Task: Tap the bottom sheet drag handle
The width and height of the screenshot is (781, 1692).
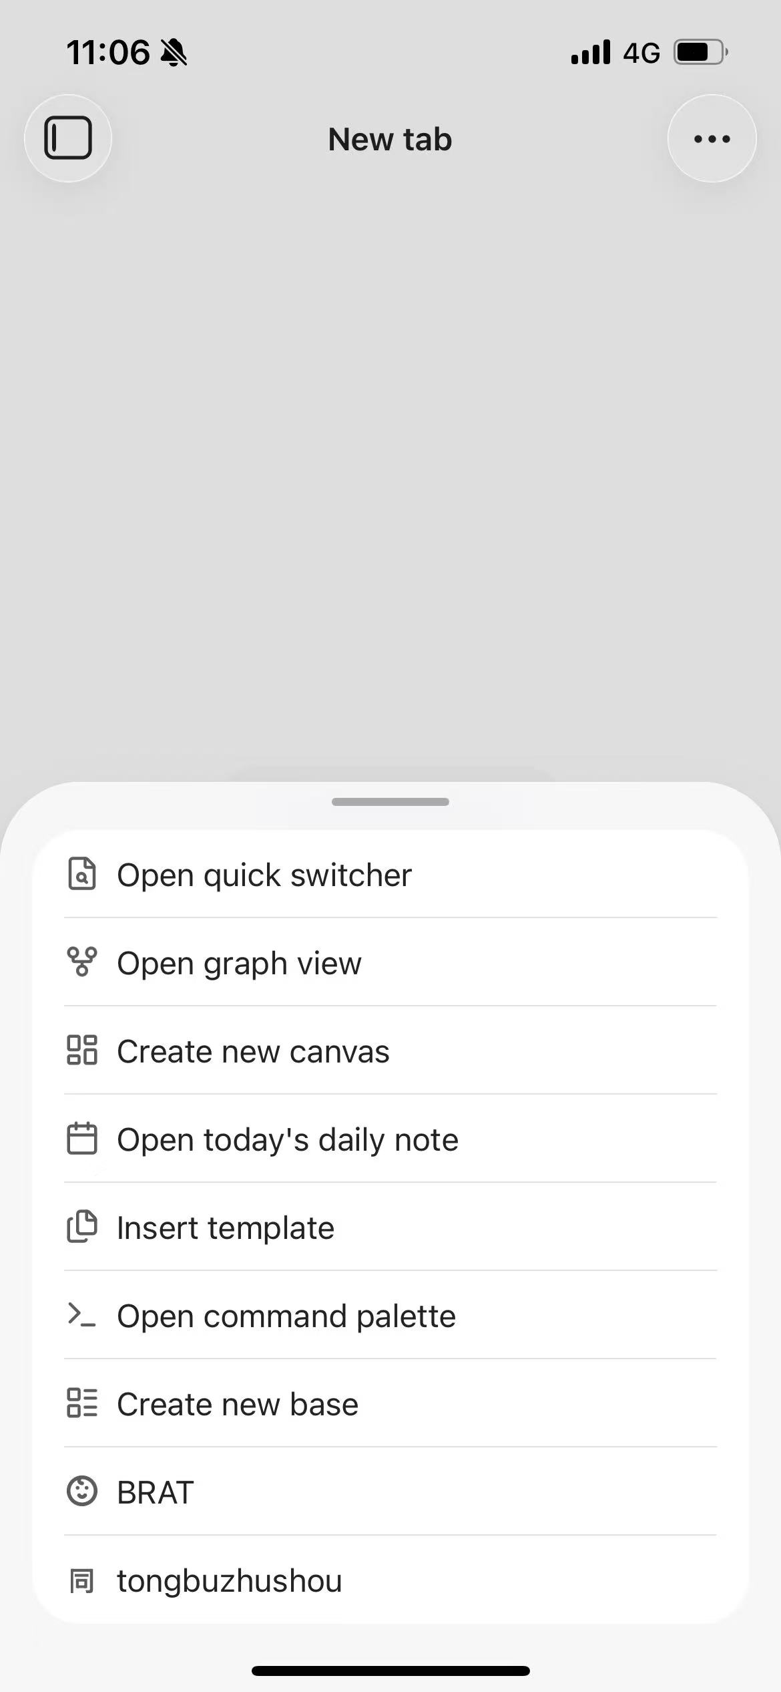Action: click(390, 802)
